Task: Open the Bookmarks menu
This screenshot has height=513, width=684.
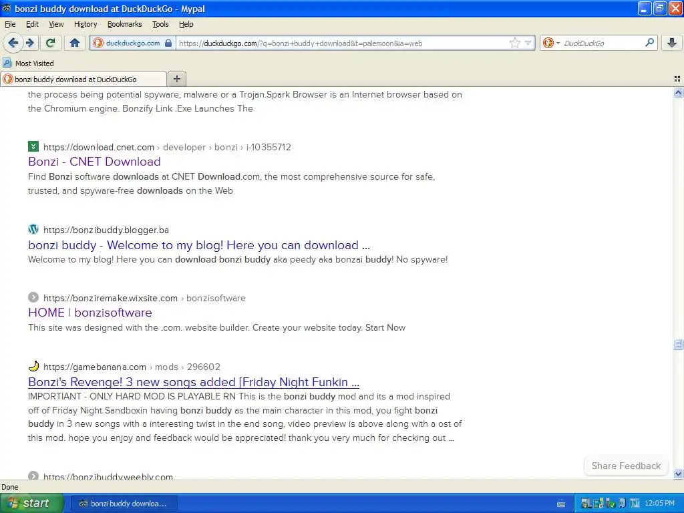Action: click(x=125, y=25)
